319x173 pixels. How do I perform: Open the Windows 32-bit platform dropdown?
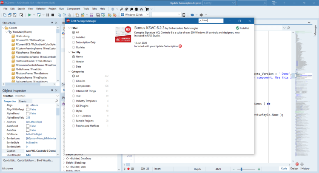[x=148, y=14]
